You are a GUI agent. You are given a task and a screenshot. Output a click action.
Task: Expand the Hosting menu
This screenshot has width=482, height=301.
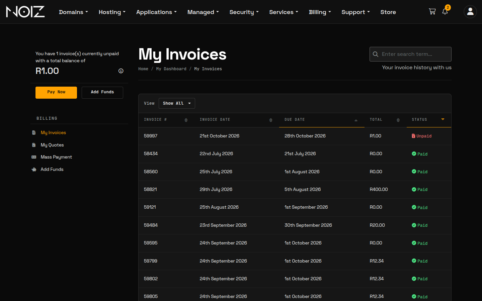click(112, 12)
